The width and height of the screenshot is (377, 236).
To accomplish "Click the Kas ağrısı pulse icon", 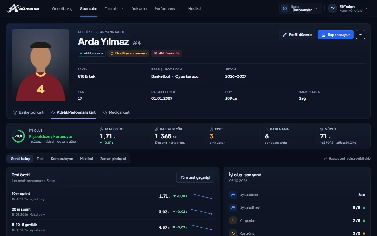I will click(233, 233).
